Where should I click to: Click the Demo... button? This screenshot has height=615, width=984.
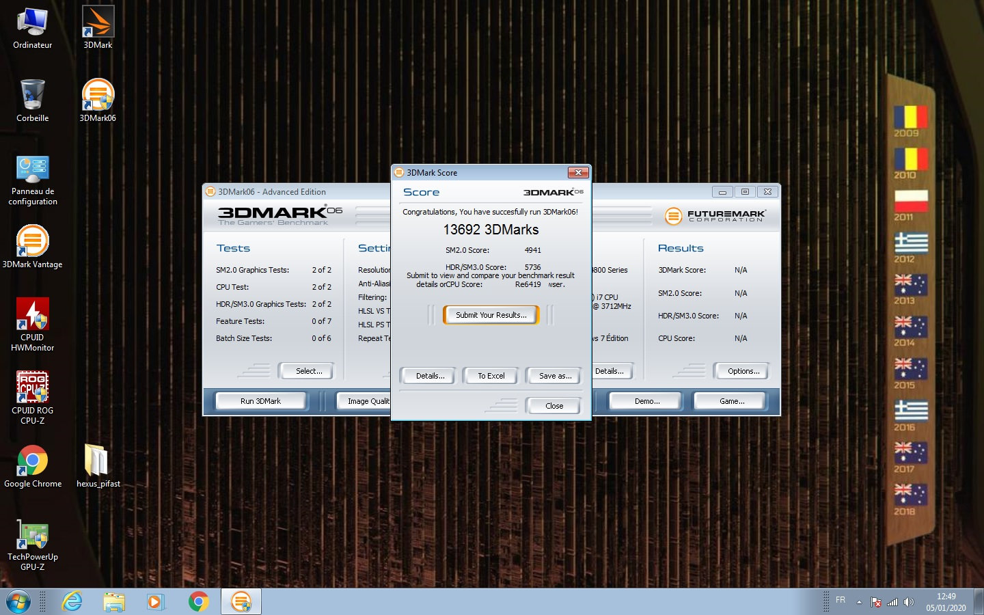647,401
